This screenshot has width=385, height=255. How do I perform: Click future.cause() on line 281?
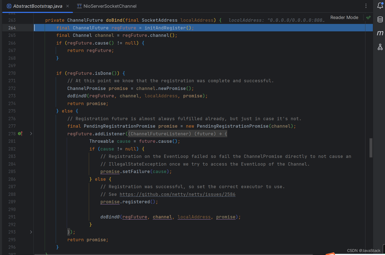coord(158,141)
